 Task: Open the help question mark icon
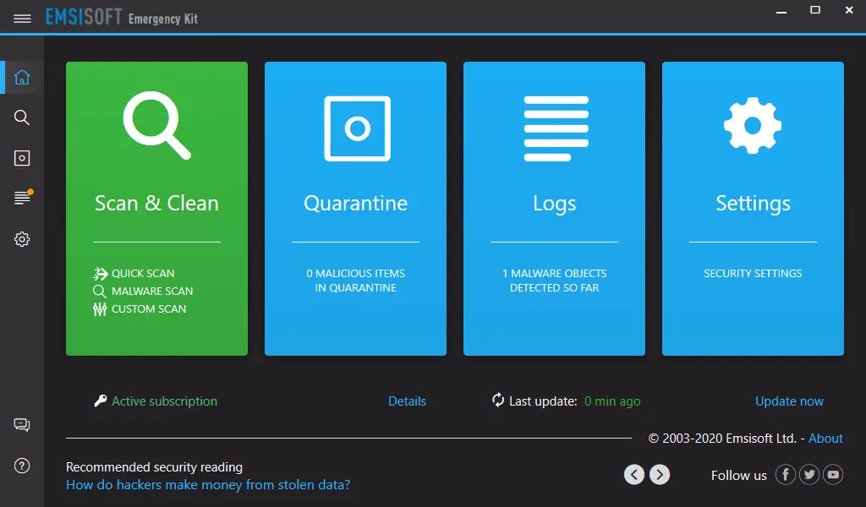[x=22, y=466]
